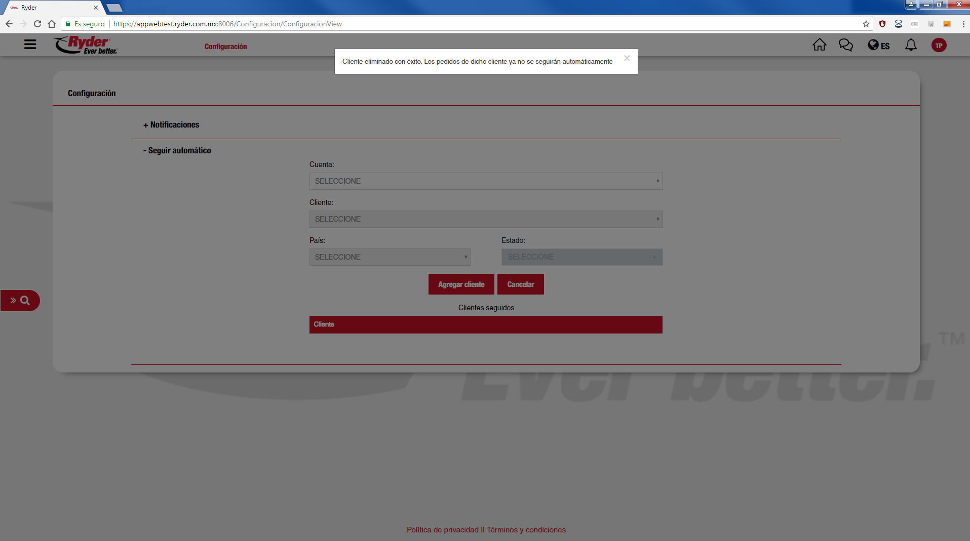Open the TP user profile avatar
970x541 pixels.
coord(939,46)
